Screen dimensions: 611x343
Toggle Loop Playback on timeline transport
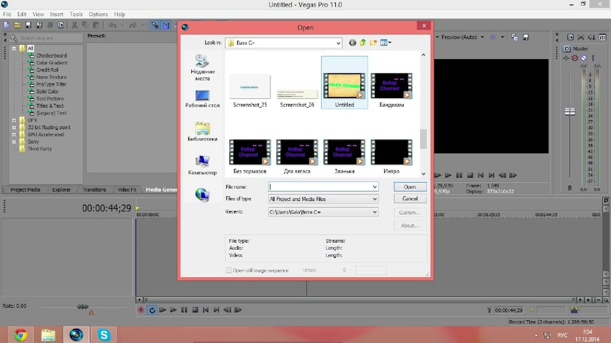point(152,310)
